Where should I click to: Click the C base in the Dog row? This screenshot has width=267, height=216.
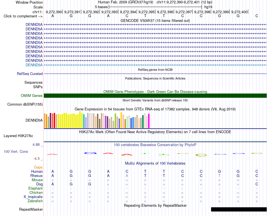click(257, 184)
